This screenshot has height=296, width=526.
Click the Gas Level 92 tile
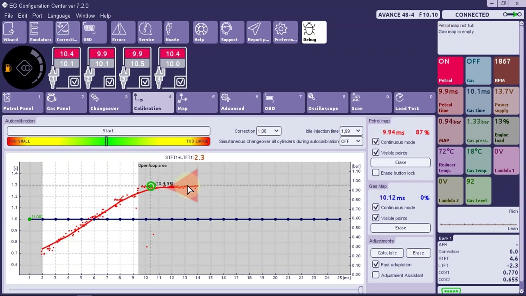478,191
